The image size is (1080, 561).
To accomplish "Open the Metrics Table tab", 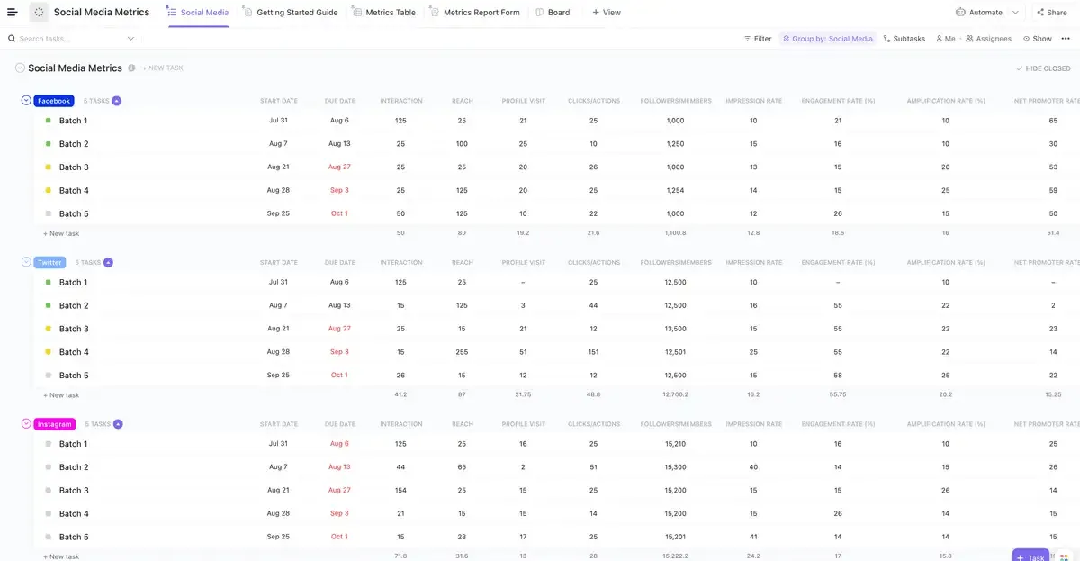I will pos(384,13).
